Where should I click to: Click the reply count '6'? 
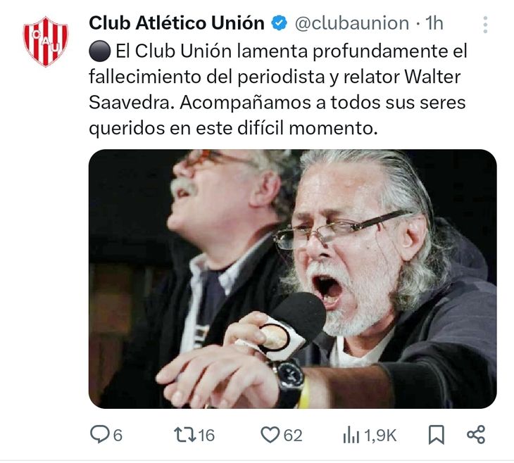[118, 436]
